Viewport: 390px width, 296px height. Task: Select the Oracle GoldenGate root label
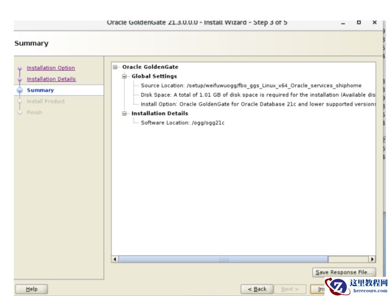(150, 67)
